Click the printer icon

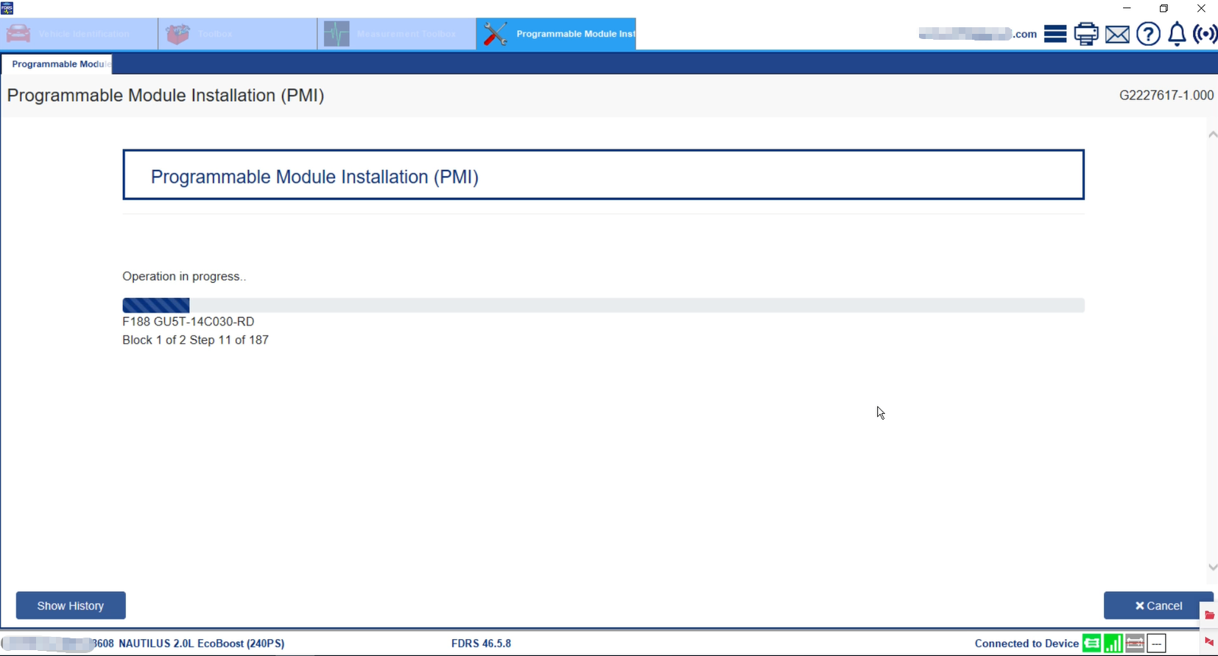coord(1086,34)
